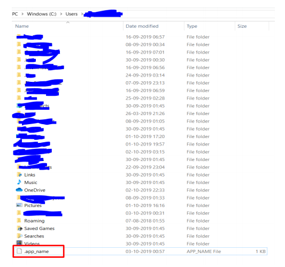Image resolution: width=285 pixels, height=267 pixels.
Task: Sort by Size column header
Action: [242, 26]
